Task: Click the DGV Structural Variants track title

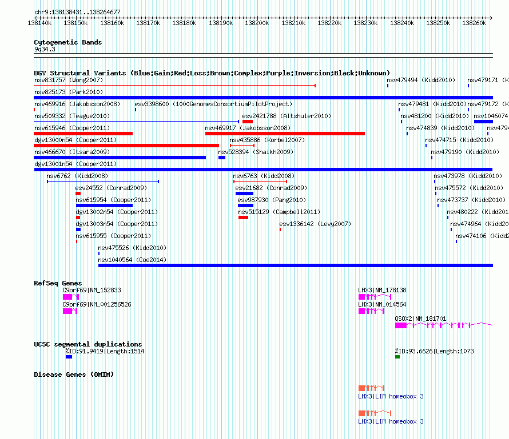Action: tap(212, 73)
